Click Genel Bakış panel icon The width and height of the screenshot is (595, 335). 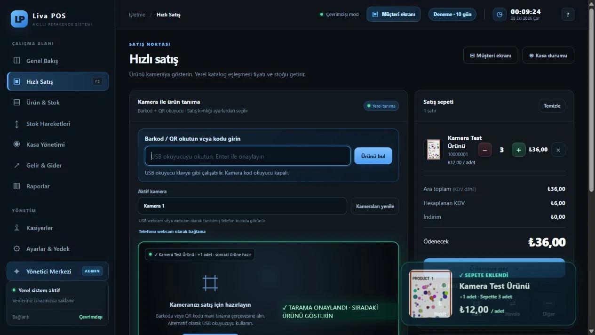[17, 61]
